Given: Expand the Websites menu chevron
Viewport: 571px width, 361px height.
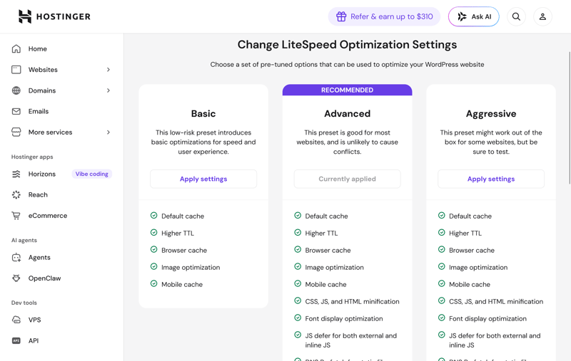Looking at the screenshot, I should pos(108,70).
